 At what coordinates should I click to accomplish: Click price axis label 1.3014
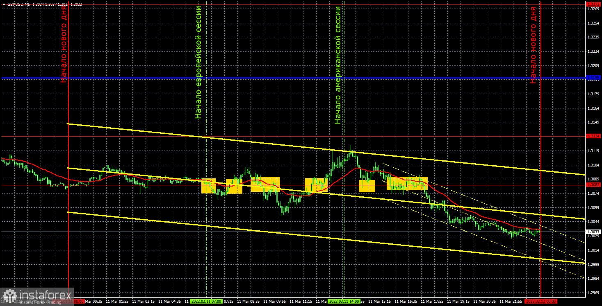coord(593,250)
